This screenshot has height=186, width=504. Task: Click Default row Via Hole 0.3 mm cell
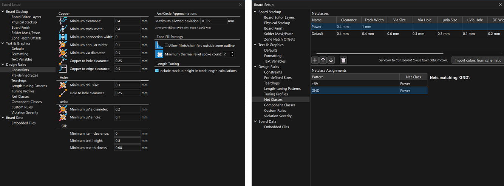tap(425, 34)
